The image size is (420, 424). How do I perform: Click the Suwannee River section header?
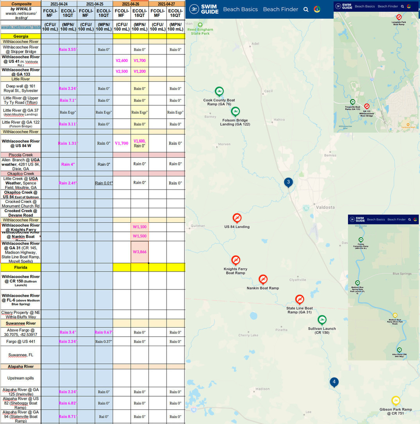tap(21, 323)
